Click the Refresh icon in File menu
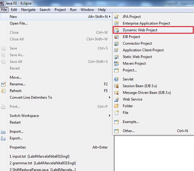Viewport: 194px width, 171px height. pos(4,91)
